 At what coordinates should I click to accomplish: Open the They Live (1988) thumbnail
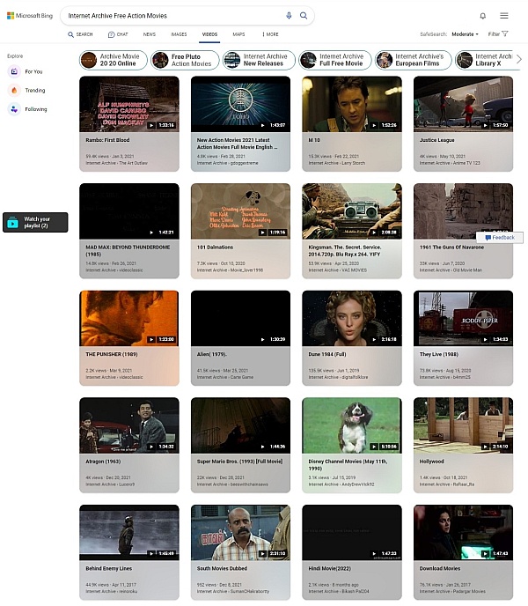(463, 318)
